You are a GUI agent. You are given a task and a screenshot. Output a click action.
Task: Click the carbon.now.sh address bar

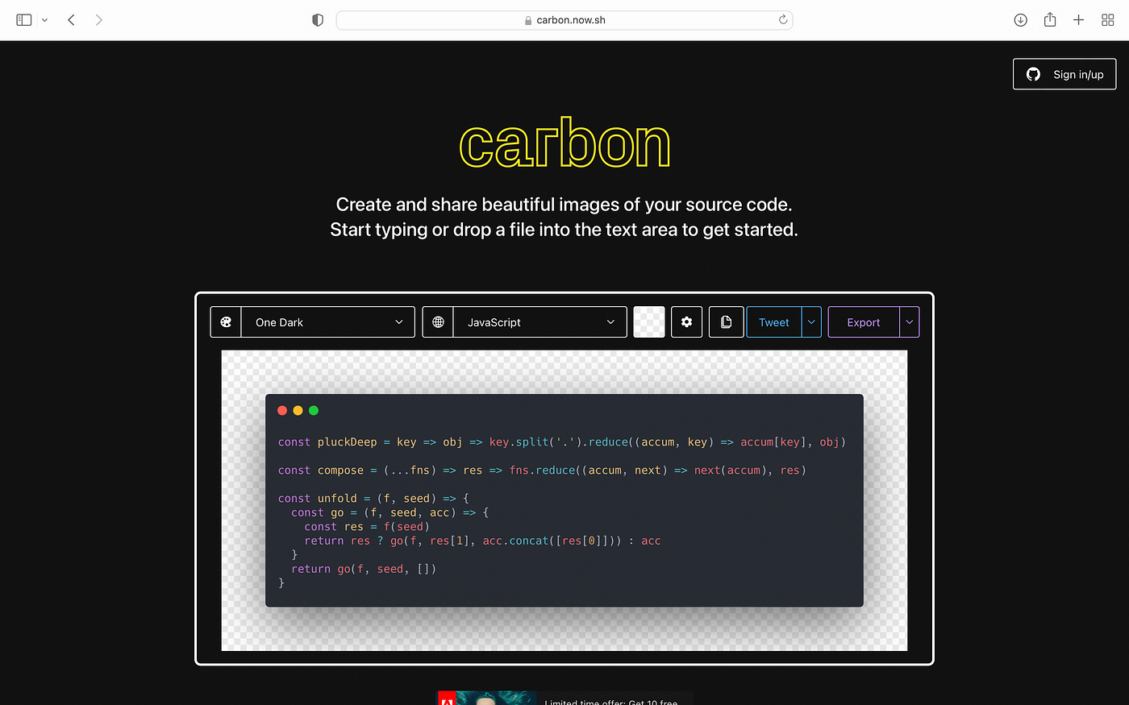pos(564,20)
